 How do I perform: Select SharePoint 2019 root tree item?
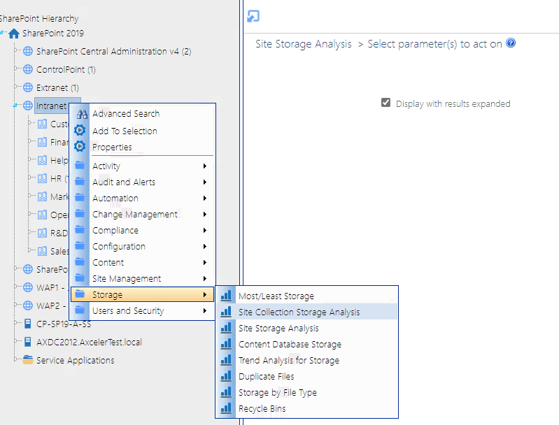point(53,33)
